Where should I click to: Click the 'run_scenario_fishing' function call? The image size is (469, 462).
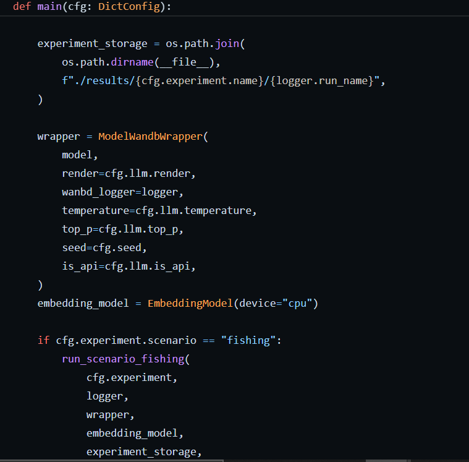123,359
